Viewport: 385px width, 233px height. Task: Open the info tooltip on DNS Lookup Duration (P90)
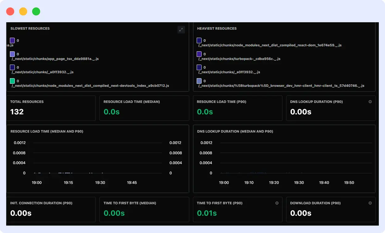(x=370, y=102)
